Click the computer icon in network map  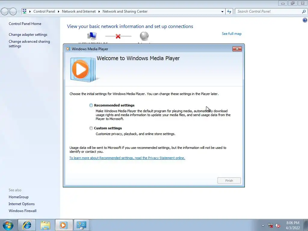[x=92, y=36]
